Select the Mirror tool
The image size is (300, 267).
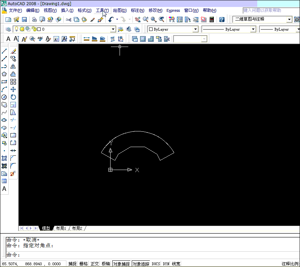click(x=13, y=66)
